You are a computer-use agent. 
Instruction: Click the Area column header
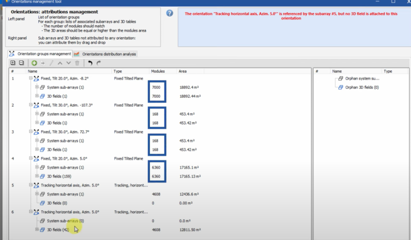point(182,71)
